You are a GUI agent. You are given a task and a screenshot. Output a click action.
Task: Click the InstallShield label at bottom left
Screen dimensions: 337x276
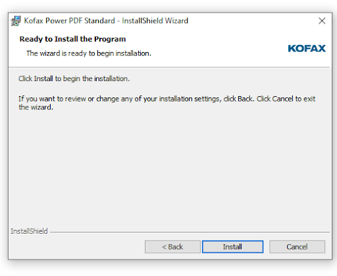(x=29, y=231)
